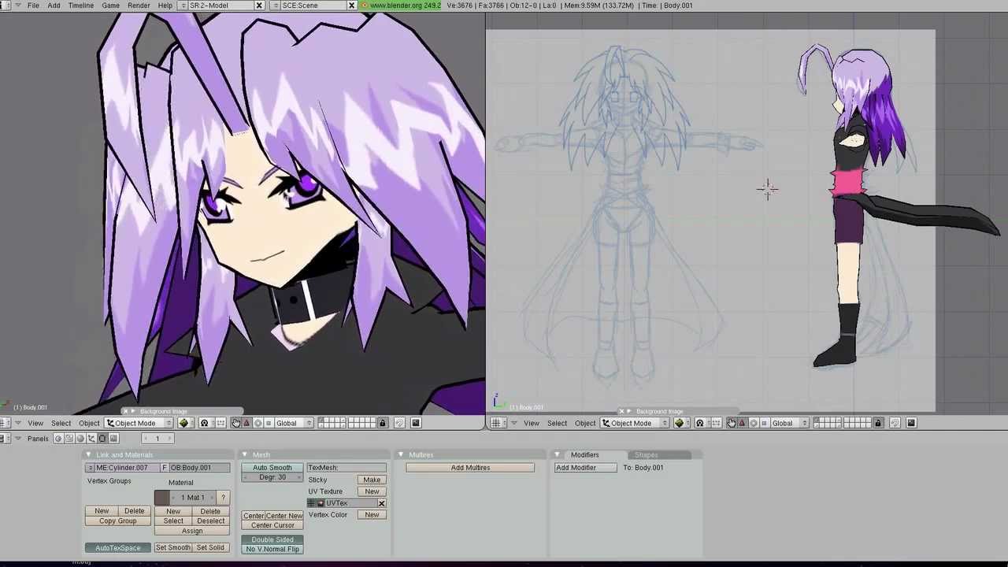This screenshot has height=567, width=1008.
Task: Switch to Shading context in buttons window
Action: coord(80,439)
